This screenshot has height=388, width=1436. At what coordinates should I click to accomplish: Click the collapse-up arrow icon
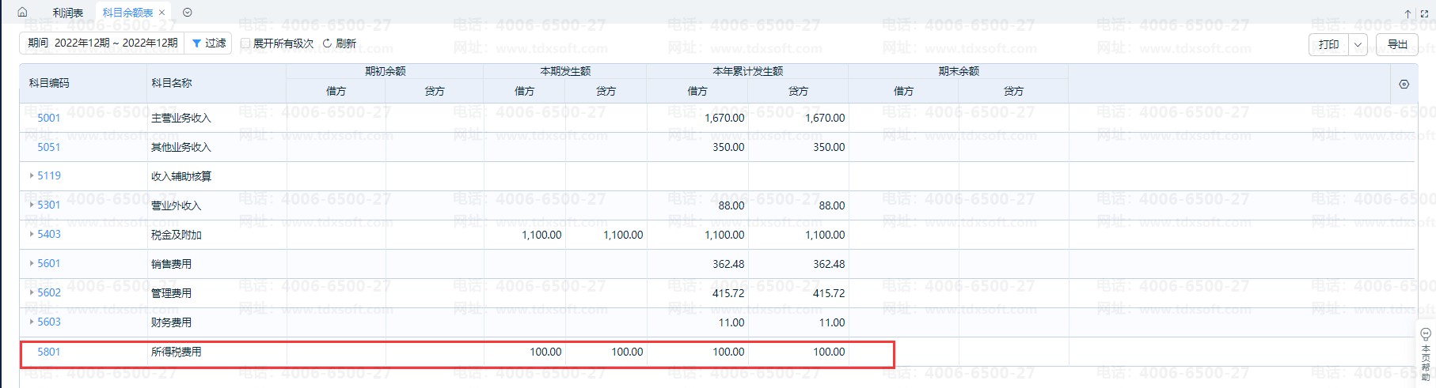click(x=1408, y=13)
